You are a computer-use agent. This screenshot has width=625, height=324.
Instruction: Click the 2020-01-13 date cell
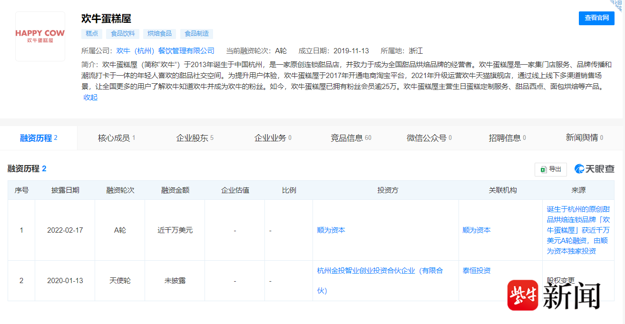[x=65, y=281]
